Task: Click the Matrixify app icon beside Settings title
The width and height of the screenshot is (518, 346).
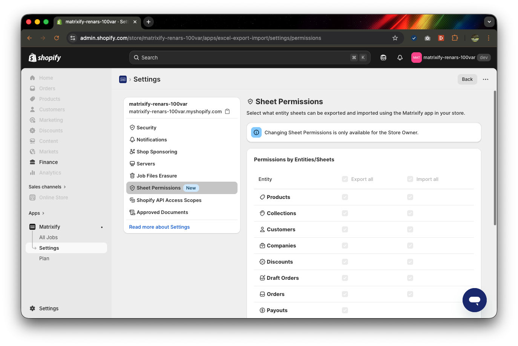Action: coord(123,79)
